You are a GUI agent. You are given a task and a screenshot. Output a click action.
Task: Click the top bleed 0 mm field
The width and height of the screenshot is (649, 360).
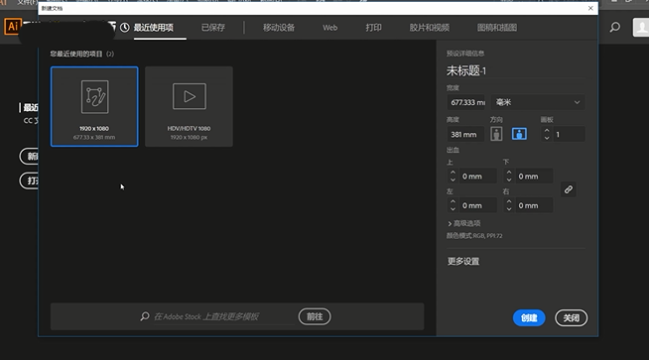477,177
